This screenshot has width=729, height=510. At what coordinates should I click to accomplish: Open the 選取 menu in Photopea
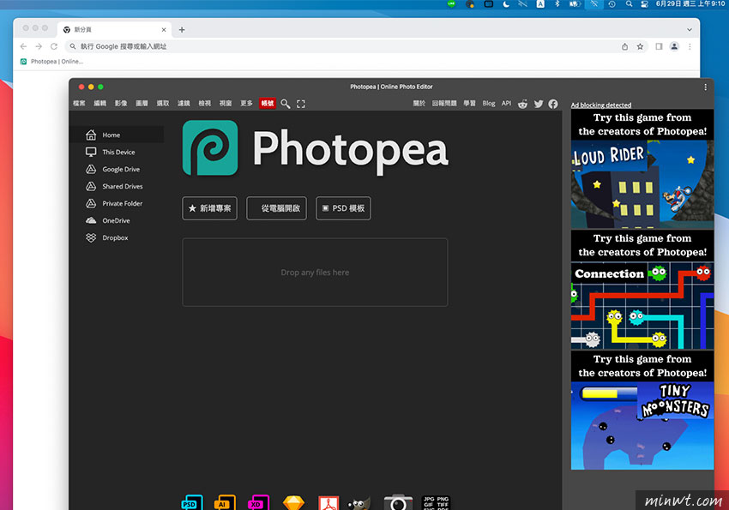(163, 103)
